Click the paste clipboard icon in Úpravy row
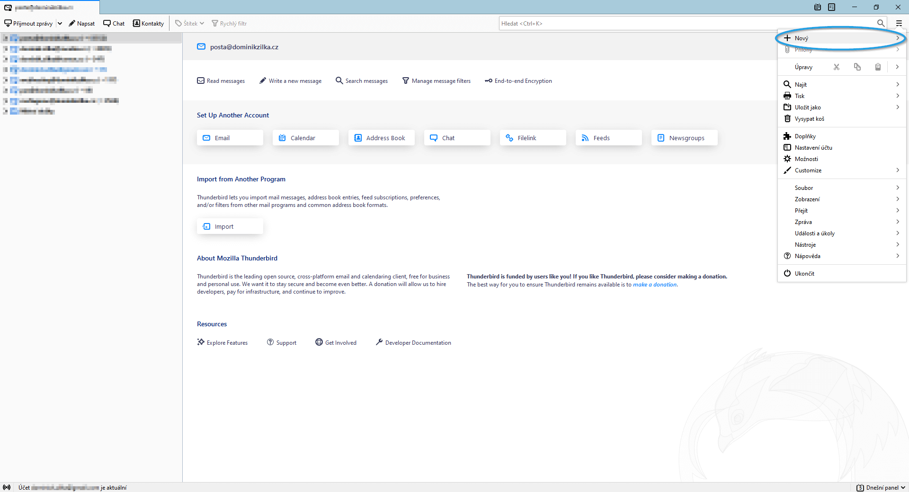The width and height of the screenshot is (909, 492). coord(878,67)
